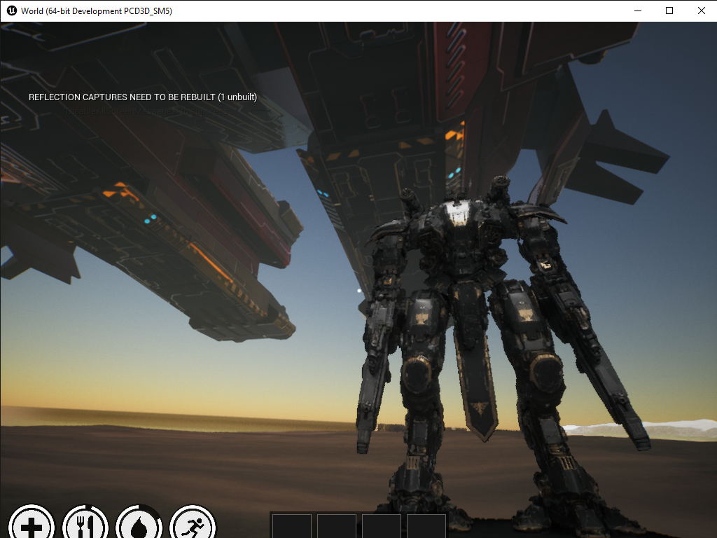
Task: Click the reflection captures need rebuilt message
Action: 143,97
